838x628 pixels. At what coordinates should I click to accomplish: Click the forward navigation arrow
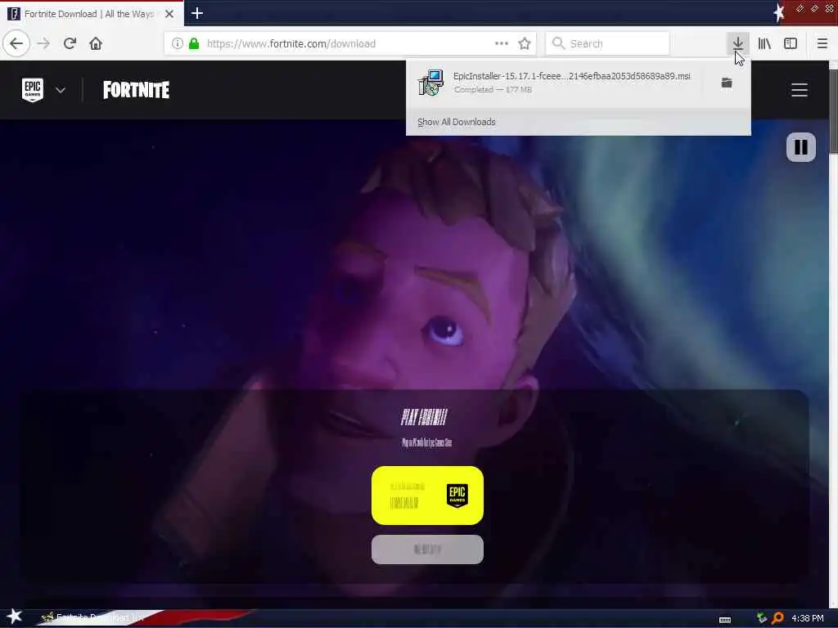pos(43,43)
